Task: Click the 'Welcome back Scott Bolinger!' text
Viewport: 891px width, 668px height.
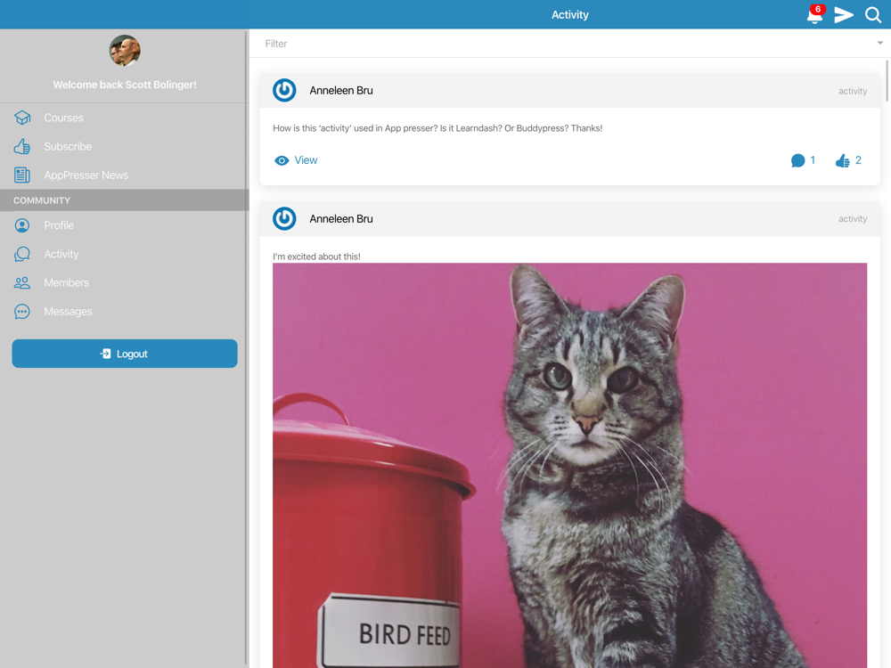Action: point(125,85)
